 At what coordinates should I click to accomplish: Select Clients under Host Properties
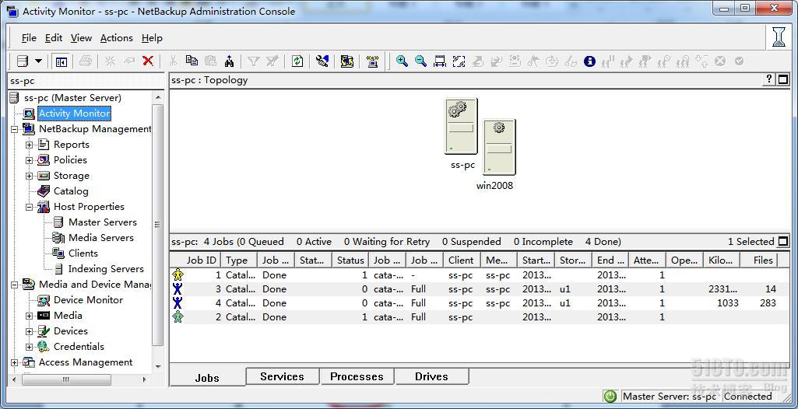click(x=83, y=253)
